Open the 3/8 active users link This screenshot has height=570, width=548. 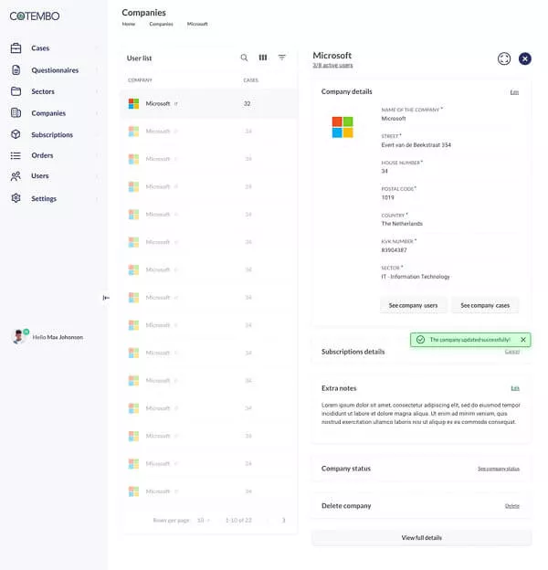(x=332, y=65)
